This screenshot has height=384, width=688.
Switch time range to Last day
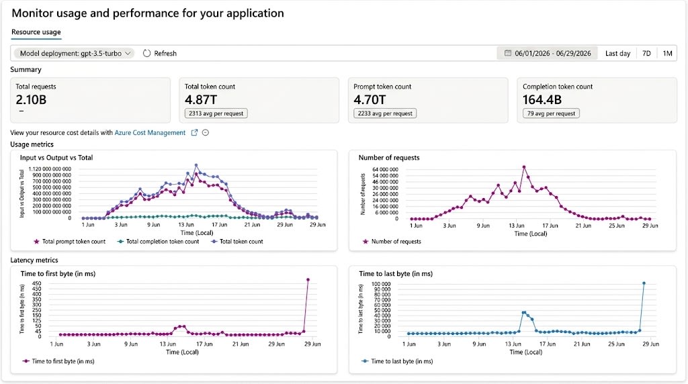pos(617,53)
